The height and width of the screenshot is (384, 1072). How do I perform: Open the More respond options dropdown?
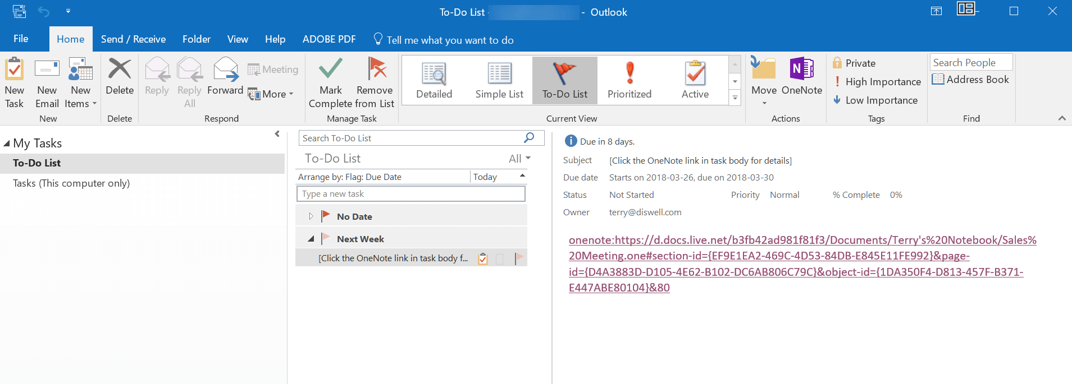(271, 94)
